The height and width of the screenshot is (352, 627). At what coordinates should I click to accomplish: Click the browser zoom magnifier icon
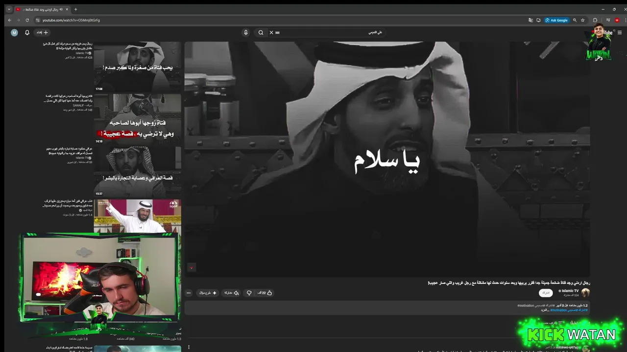point(575,20)
